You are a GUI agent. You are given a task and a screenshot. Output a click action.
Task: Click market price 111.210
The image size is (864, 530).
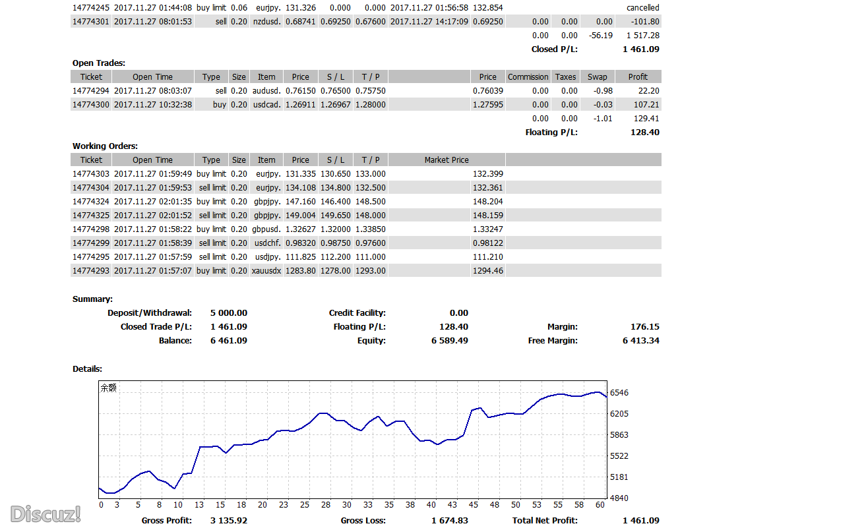pos(488,257)
